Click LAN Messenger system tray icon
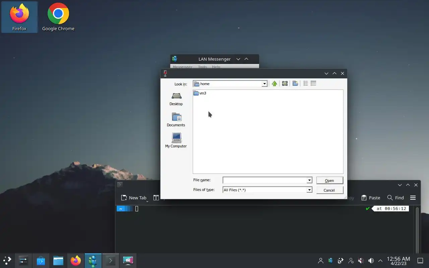 pos(330,260)
